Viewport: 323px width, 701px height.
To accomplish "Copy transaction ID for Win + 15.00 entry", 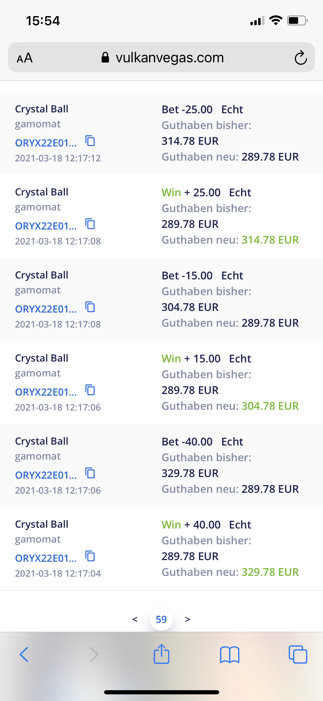I will tap(90, 390).
